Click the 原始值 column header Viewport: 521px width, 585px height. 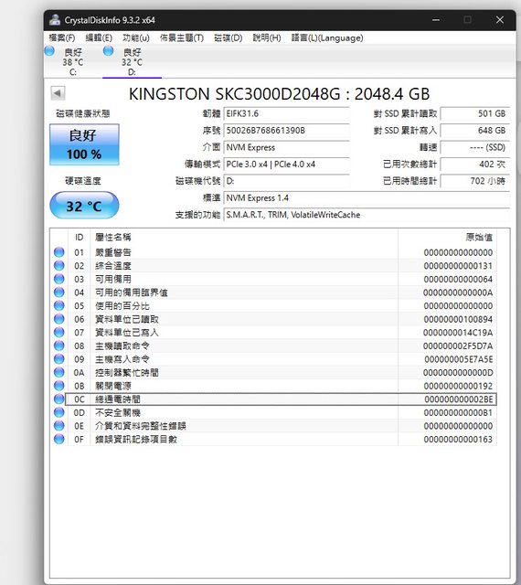tap(447, 238)
